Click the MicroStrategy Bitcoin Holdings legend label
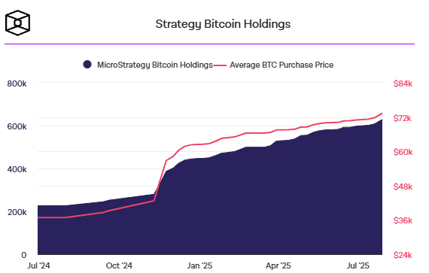This screenshot has width=429, height=273. click(x=155, y=65)
